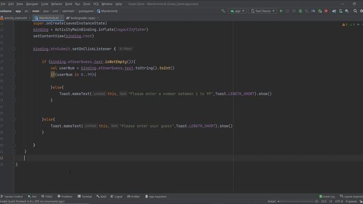Click the Apply Code Changes icon
363x204 pixels.
(294, 11)
